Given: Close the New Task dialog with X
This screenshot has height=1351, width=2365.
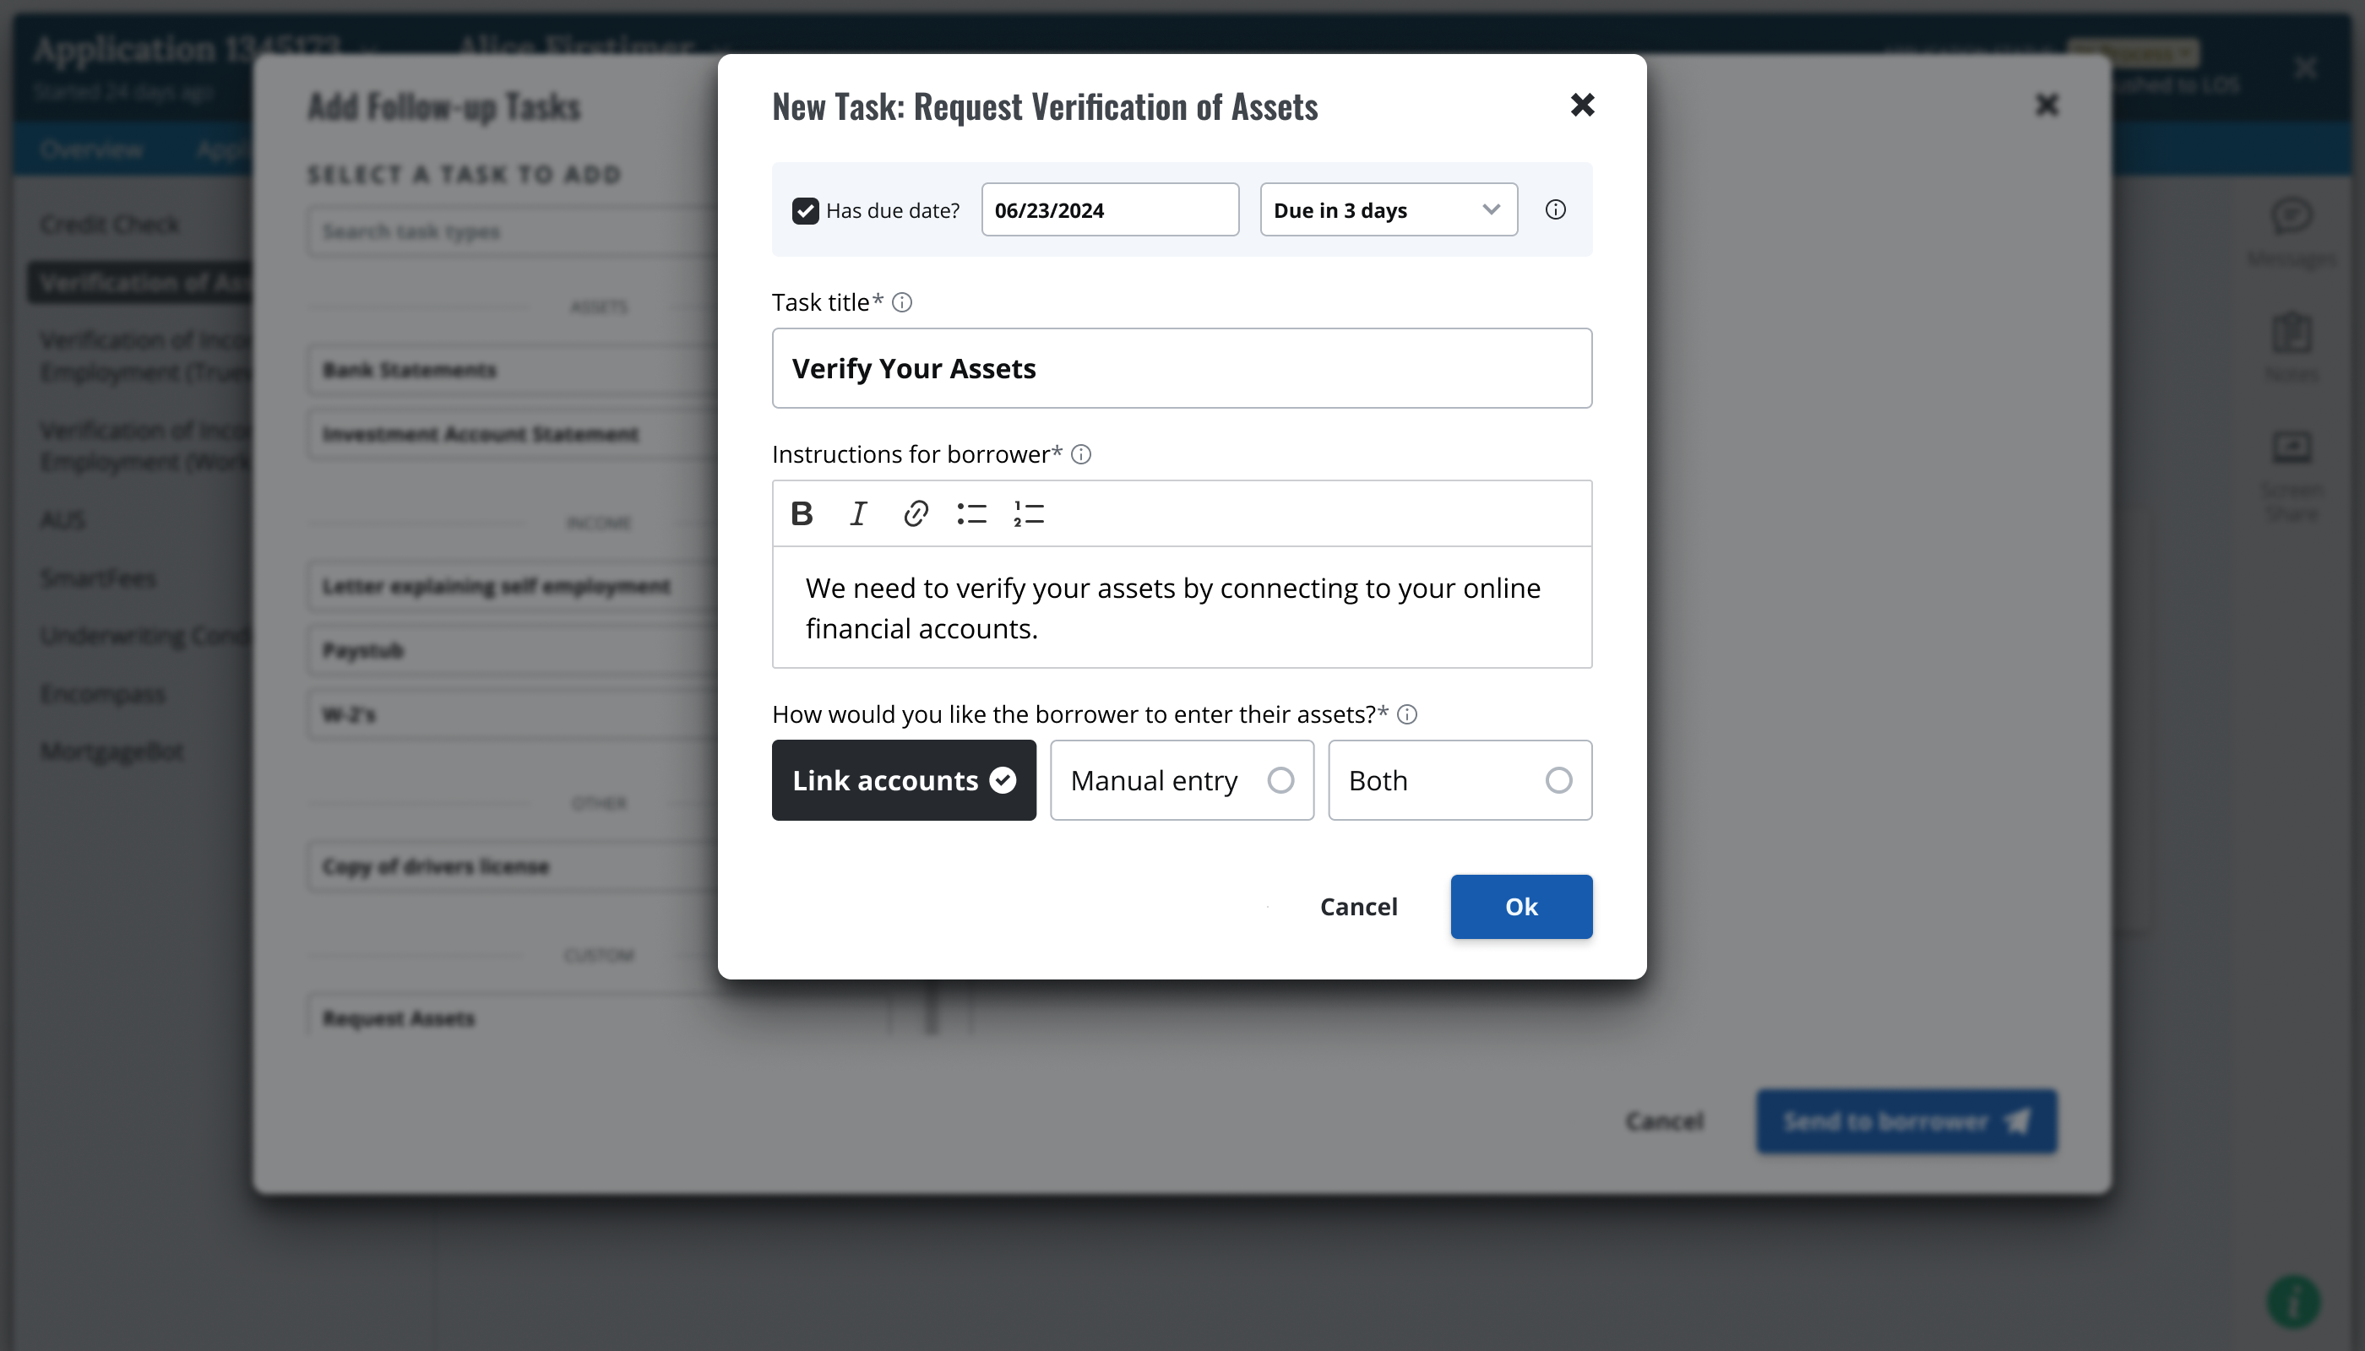Looking at the screenshot, I should coord(1583,105).
